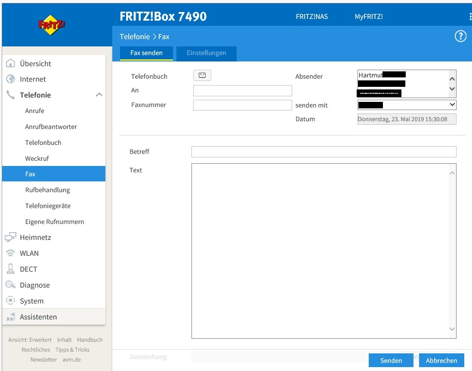The height and width of the screenshot is (371, 472).
Task: Open the Inhalt link
Action: tap(65, 340)
